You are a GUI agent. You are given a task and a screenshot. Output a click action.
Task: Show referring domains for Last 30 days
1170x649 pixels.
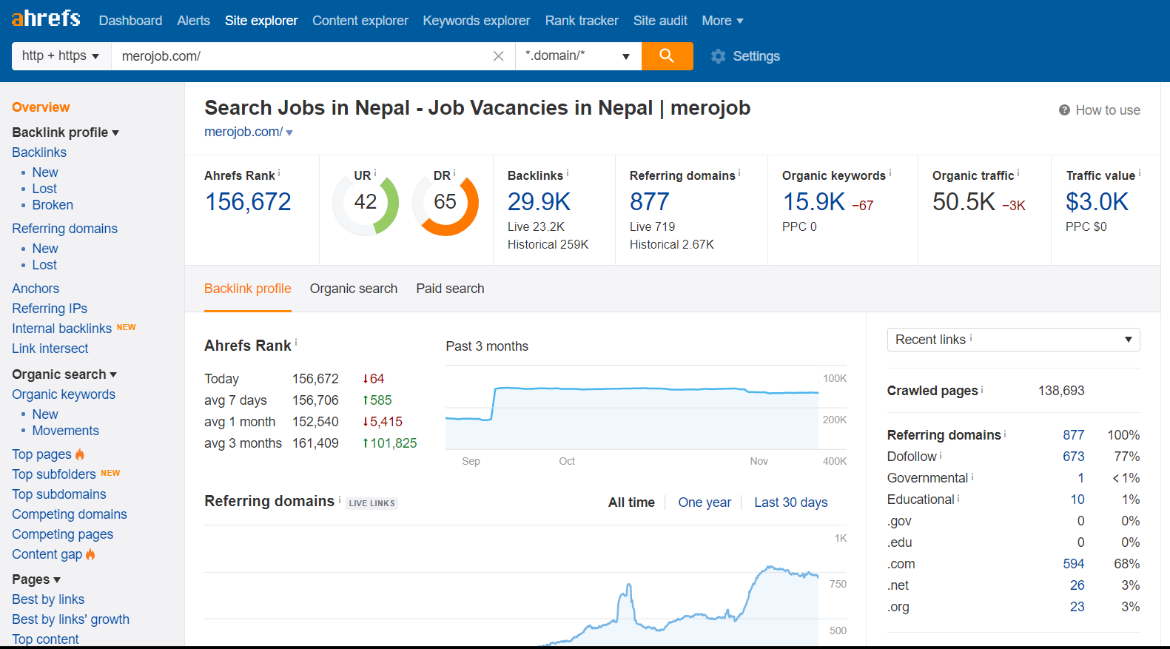(791, 502)
